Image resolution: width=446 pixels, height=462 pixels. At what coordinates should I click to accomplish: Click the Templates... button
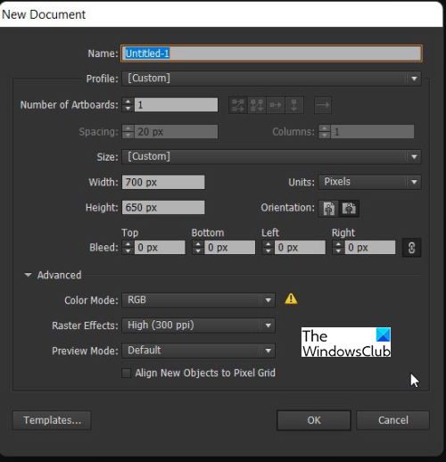[x=52, y=420]
